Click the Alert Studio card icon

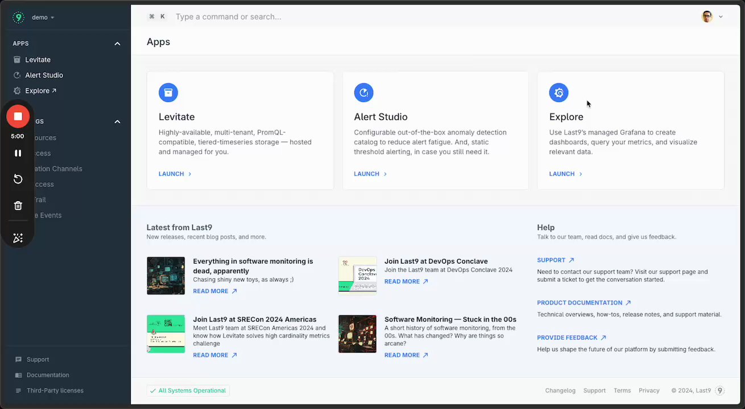point(363,93)
